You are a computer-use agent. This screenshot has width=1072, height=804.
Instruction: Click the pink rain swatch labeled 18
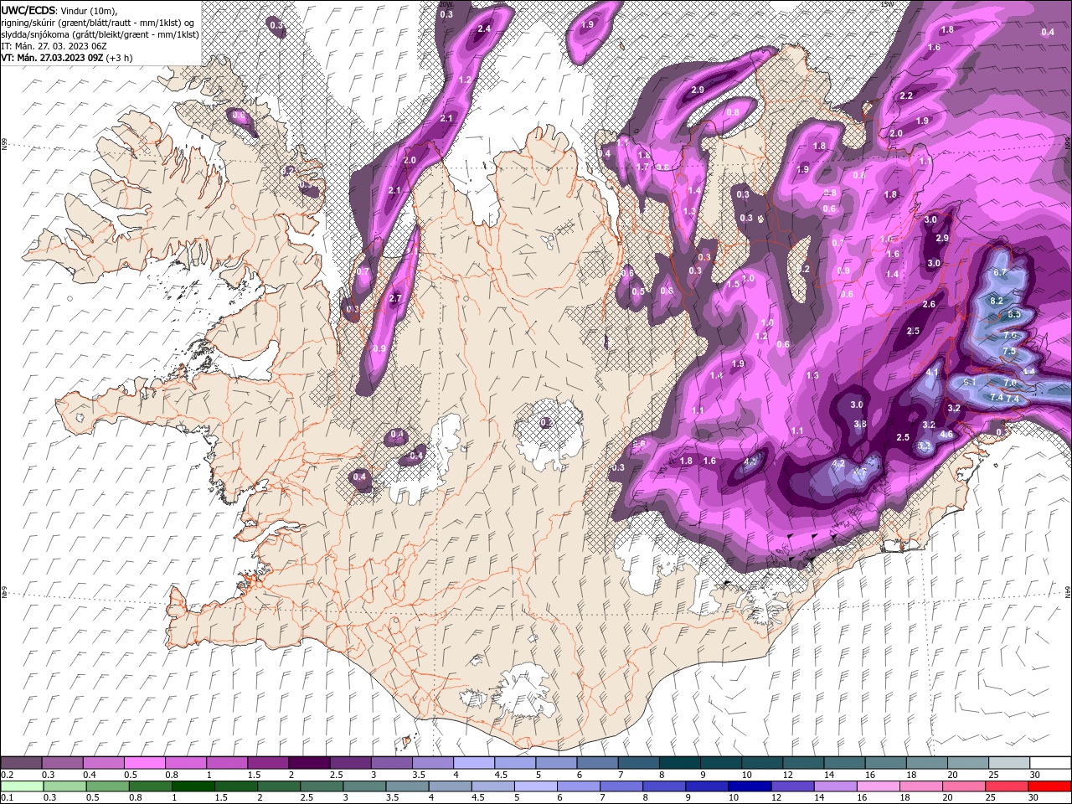pyautogui.click(x=920, y=786)
